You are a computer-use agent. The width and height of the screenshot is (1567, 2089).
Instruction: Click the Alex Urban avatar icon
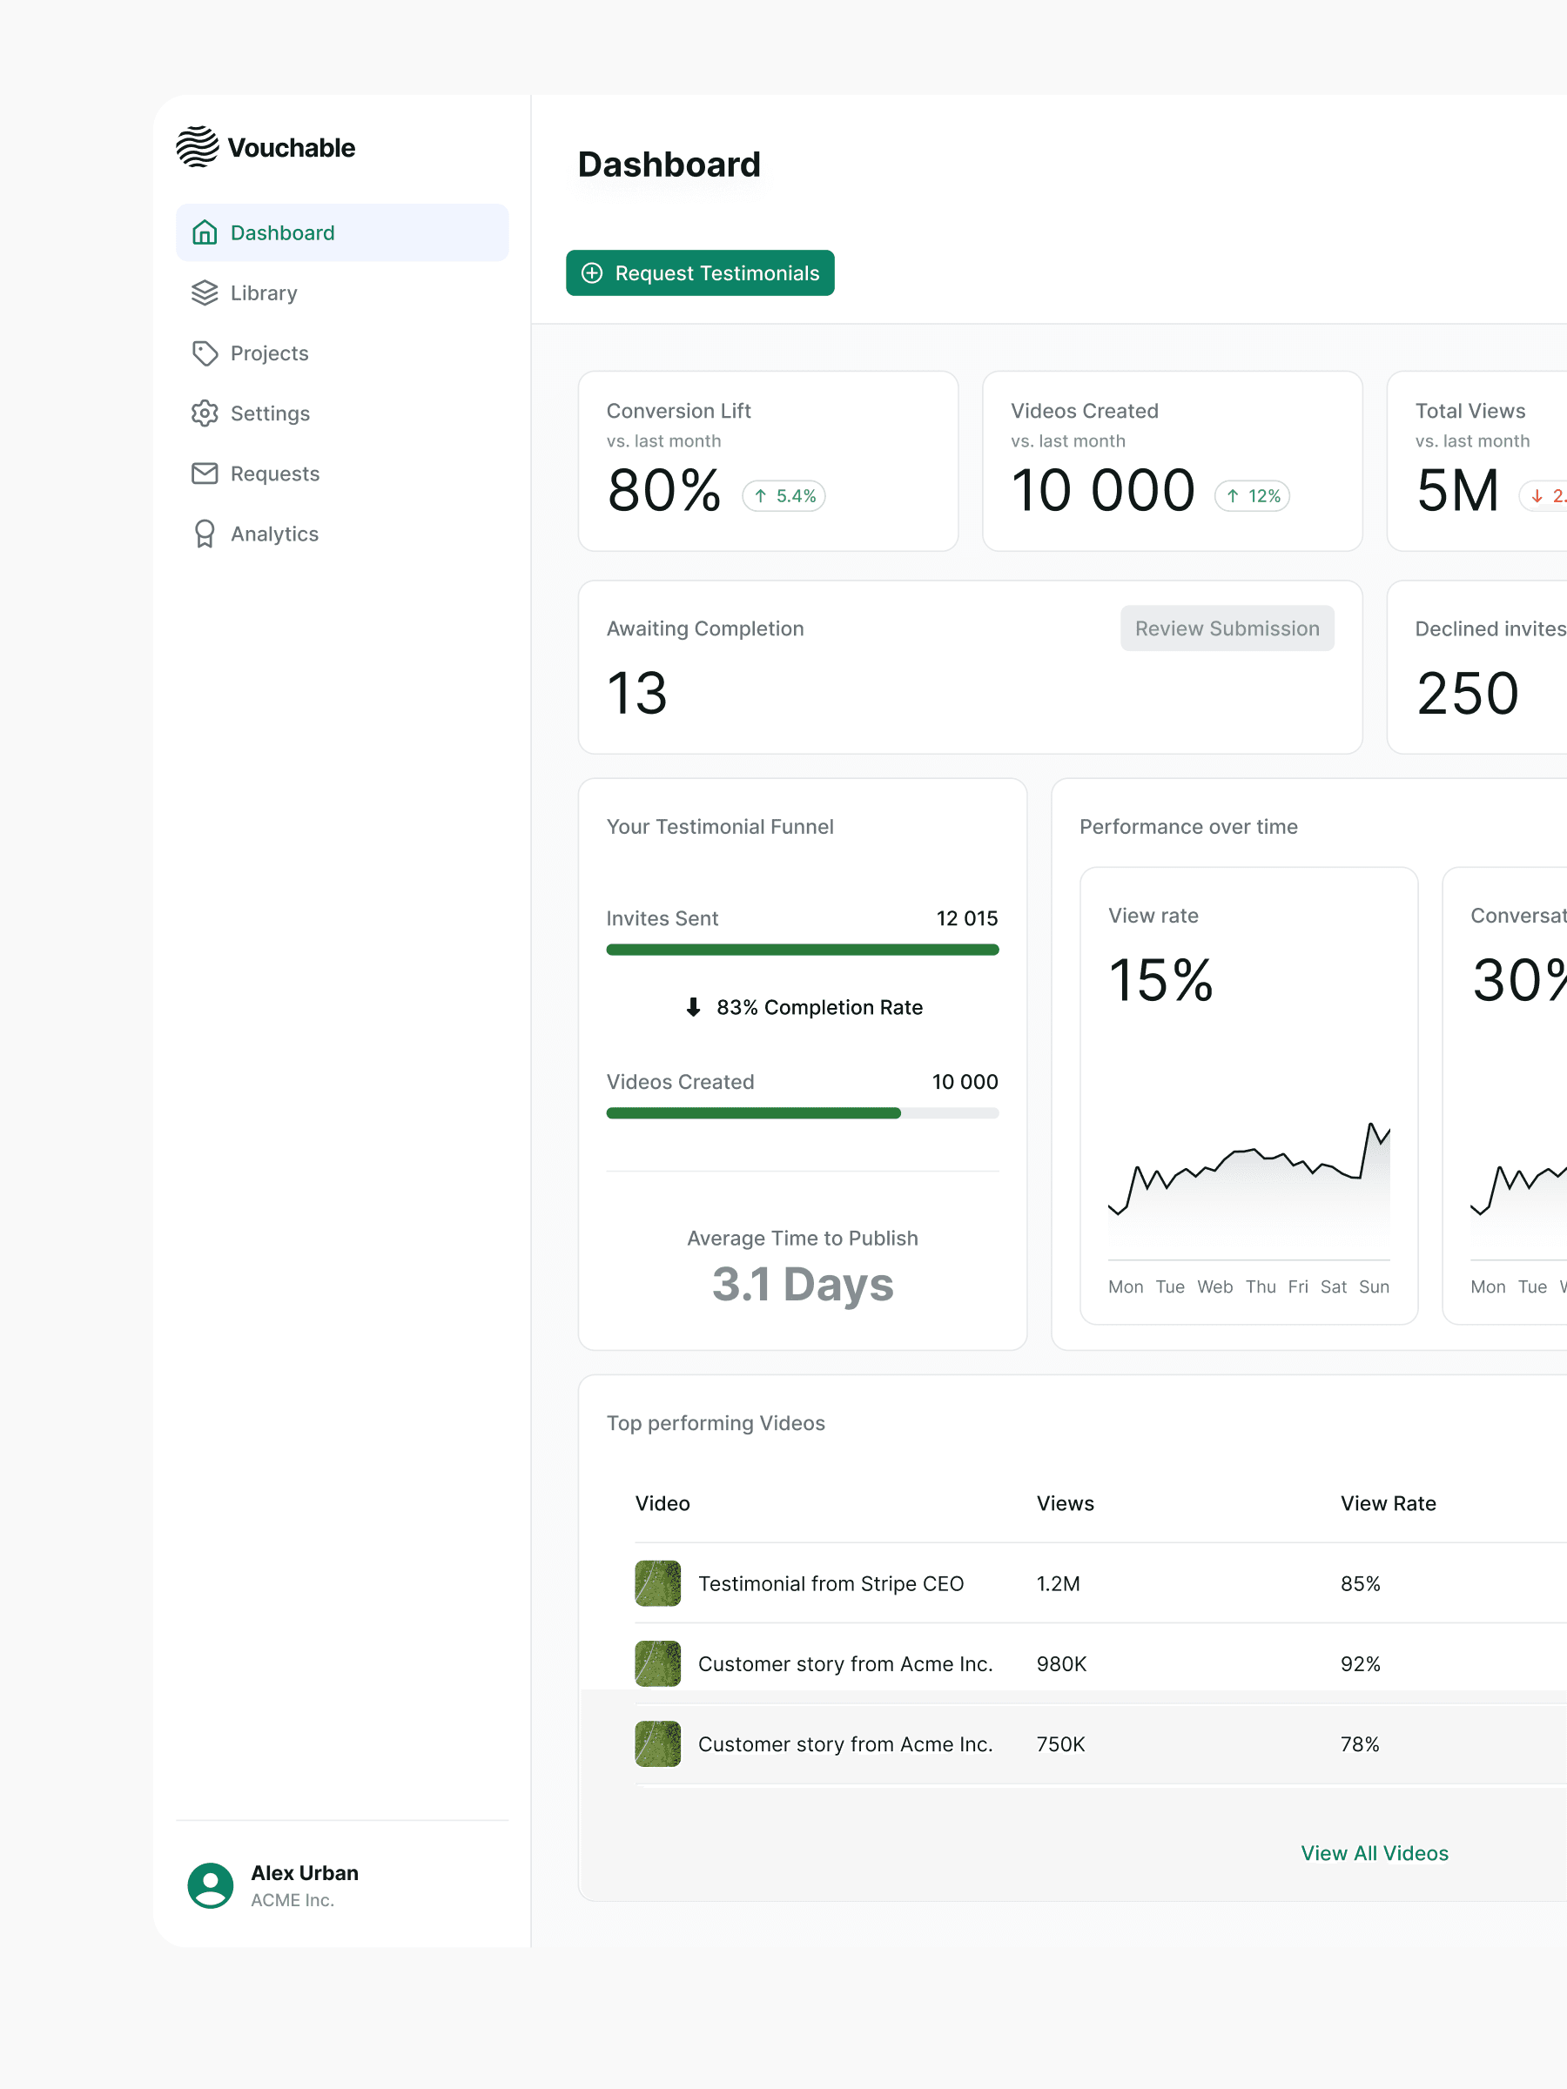[x=211, y=1885]
